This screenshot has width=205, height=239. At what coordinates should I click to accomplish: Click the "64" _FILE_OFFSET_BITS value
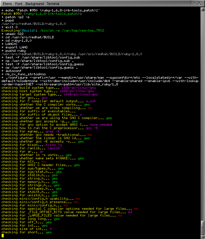click(130, 212)
